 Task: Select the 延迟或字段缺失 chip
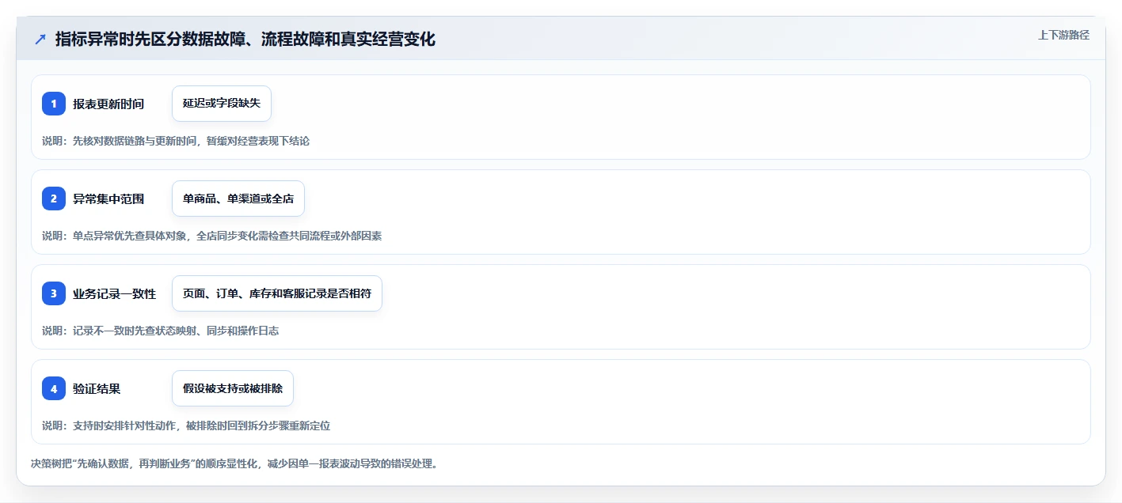[222, 104]
